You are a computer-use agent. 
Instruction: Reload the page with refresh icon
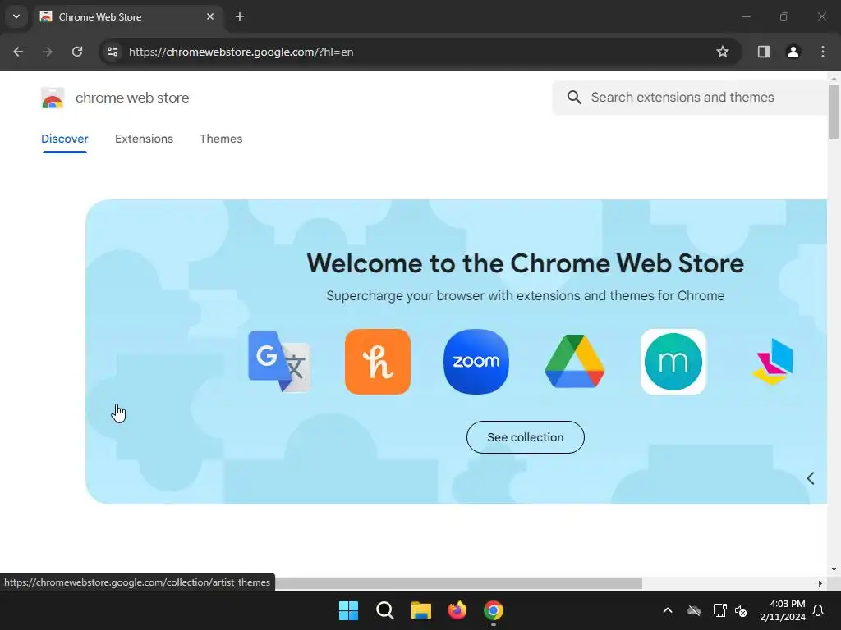[77, 52]
